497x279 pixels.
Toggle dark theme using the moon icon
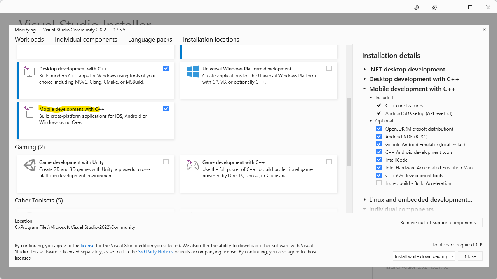point(416,7)
